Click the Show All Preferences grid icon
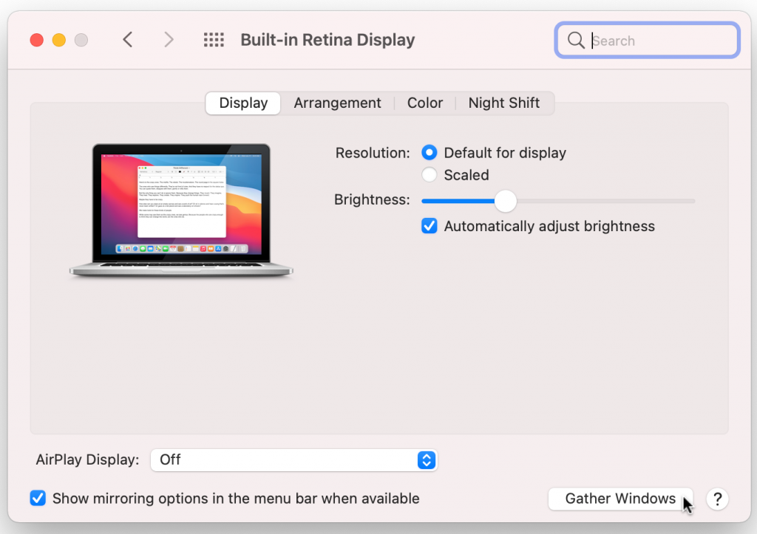 tap(214, 40)
